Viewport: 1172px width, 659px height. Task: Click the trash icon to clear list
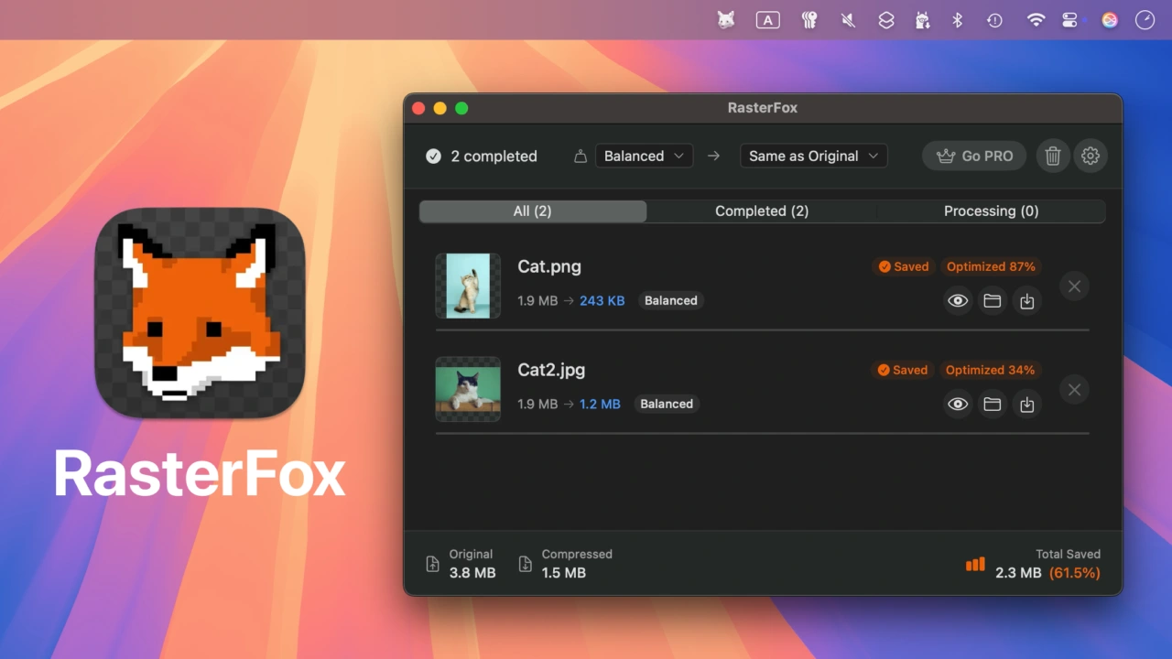point(1053,157)
